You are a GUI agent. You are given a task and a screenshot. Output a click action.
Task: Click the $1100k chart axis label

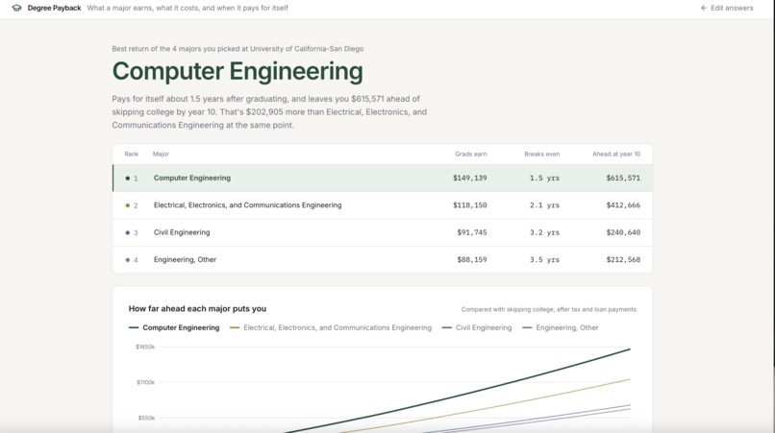coord(146,382)
